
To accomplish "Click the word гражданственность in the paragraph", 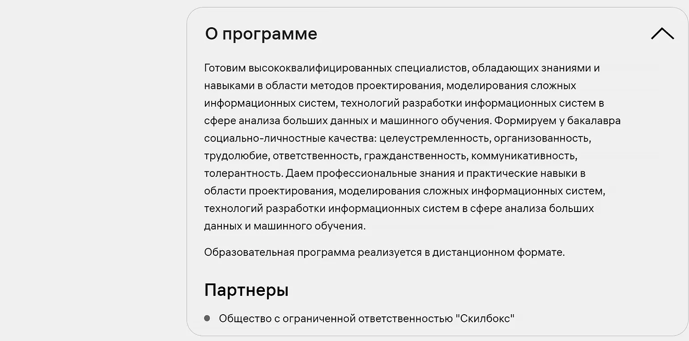I will click(x=415, y=156).
